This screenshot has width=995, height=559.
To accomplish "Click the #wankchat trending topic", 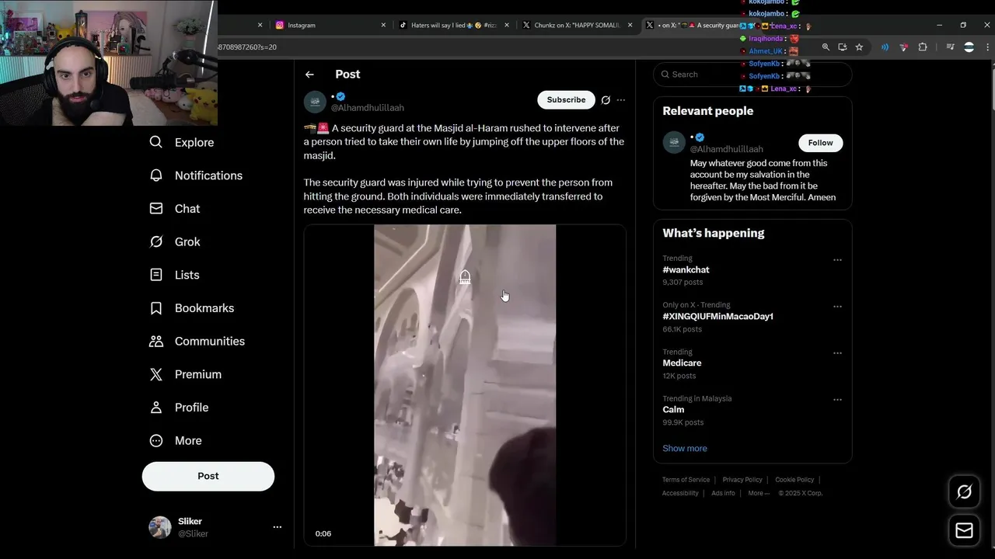I will (686, 270).
